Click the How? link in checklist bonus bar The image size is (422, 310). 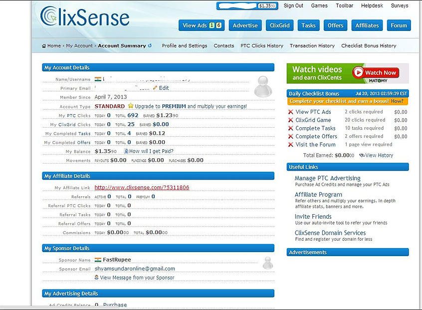click(397, 101)
